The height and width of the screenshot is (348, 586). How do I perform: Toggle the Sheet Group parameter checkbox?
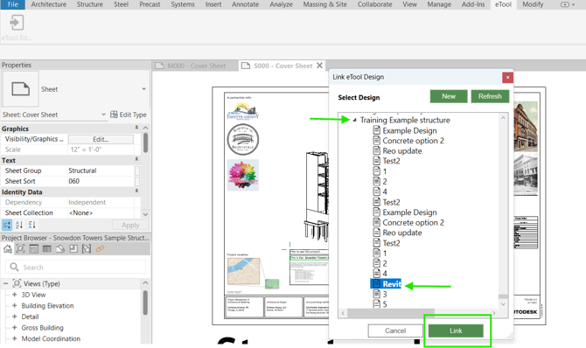[x=137, y=171]
